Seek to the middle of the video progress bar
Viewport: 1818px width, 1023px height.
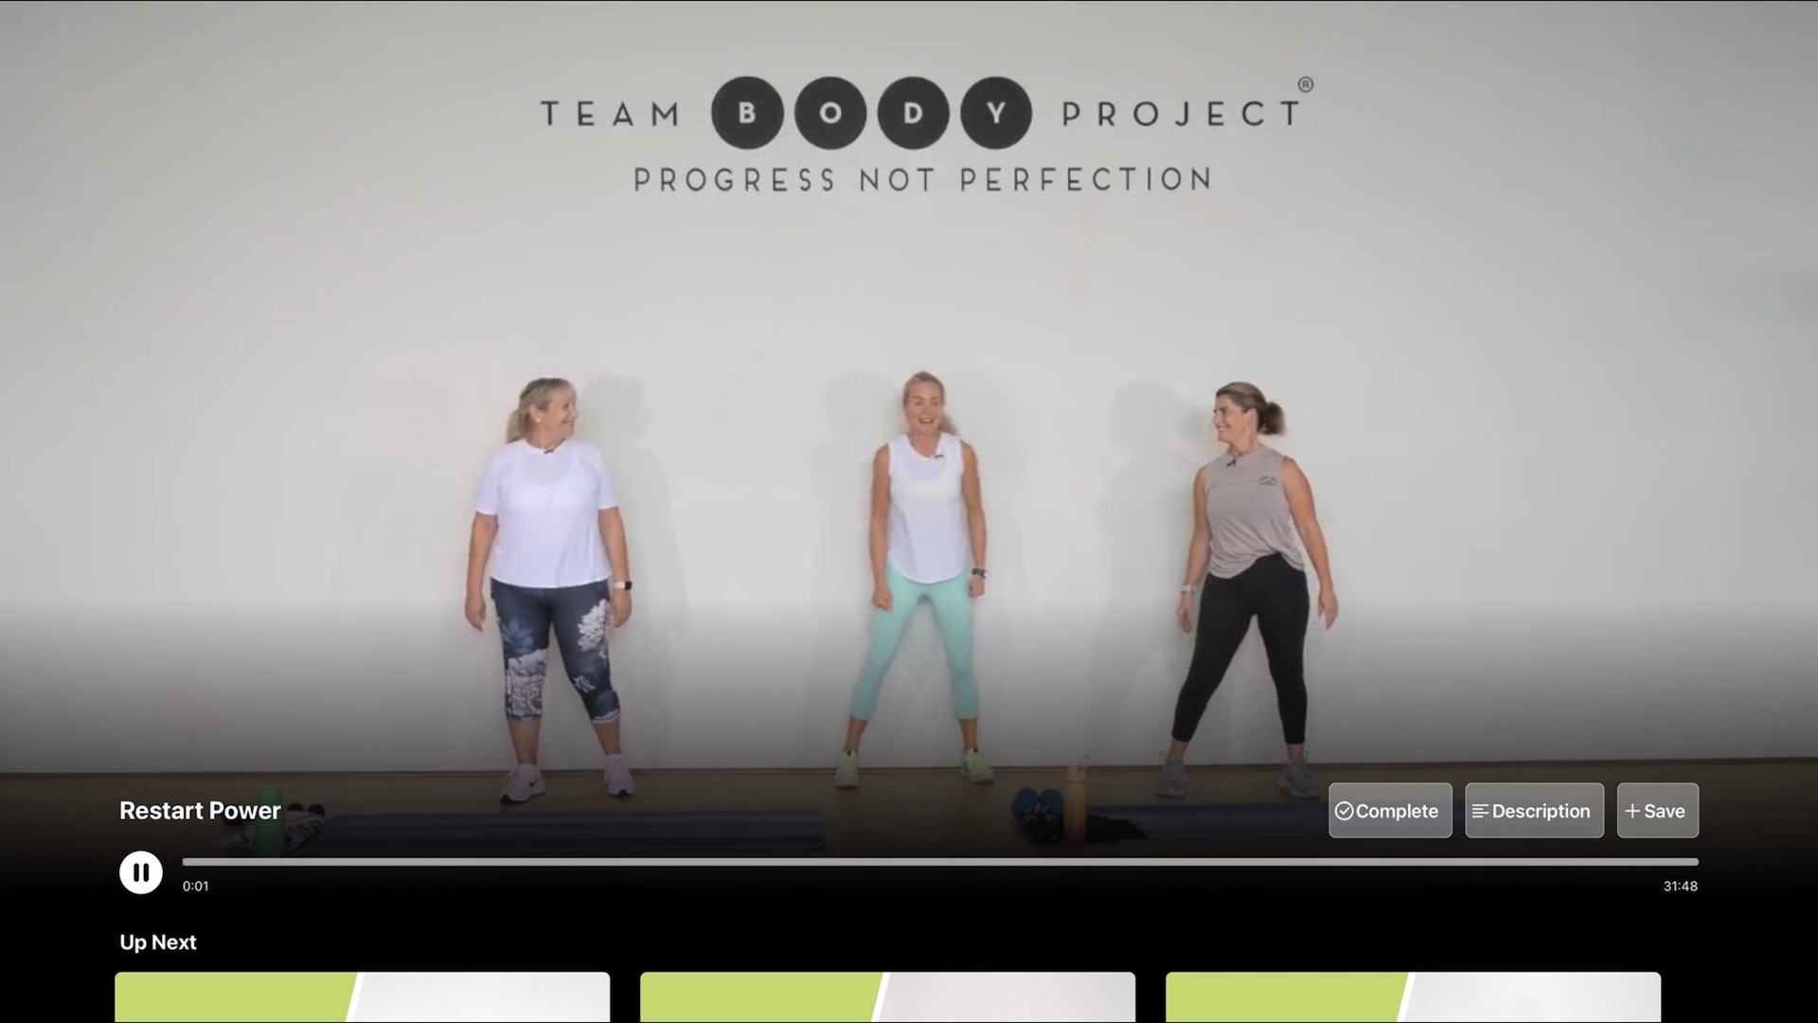coord(940,862)
